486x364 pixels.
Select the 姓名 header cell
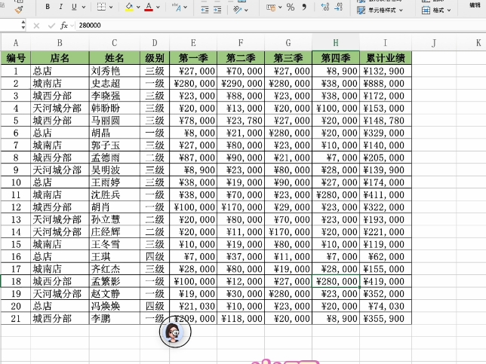[115, 58]
